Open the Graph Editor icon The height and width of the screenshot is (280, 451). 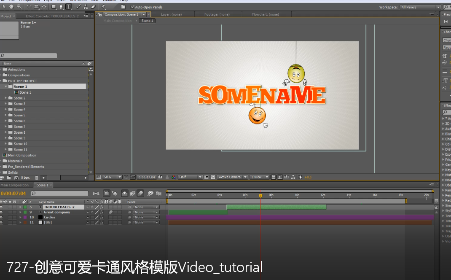[158, 194]
